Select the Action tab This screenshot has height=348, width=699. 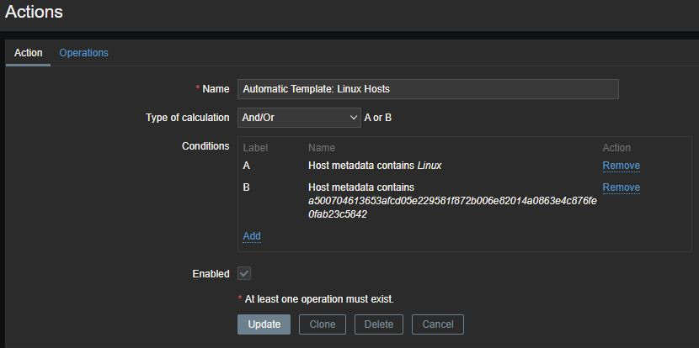click(x=28, y=52)
